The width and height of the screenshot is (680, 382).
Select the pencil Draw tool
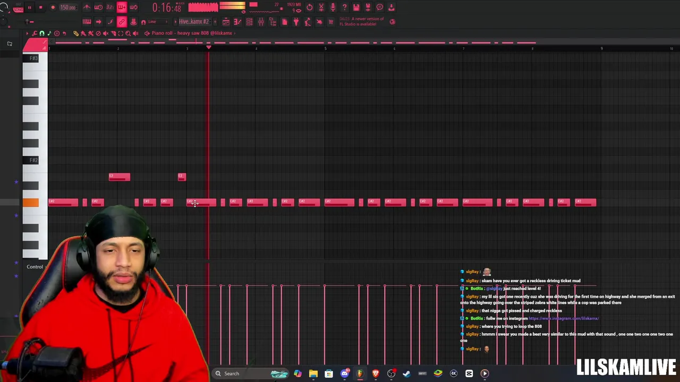point(76,33)
